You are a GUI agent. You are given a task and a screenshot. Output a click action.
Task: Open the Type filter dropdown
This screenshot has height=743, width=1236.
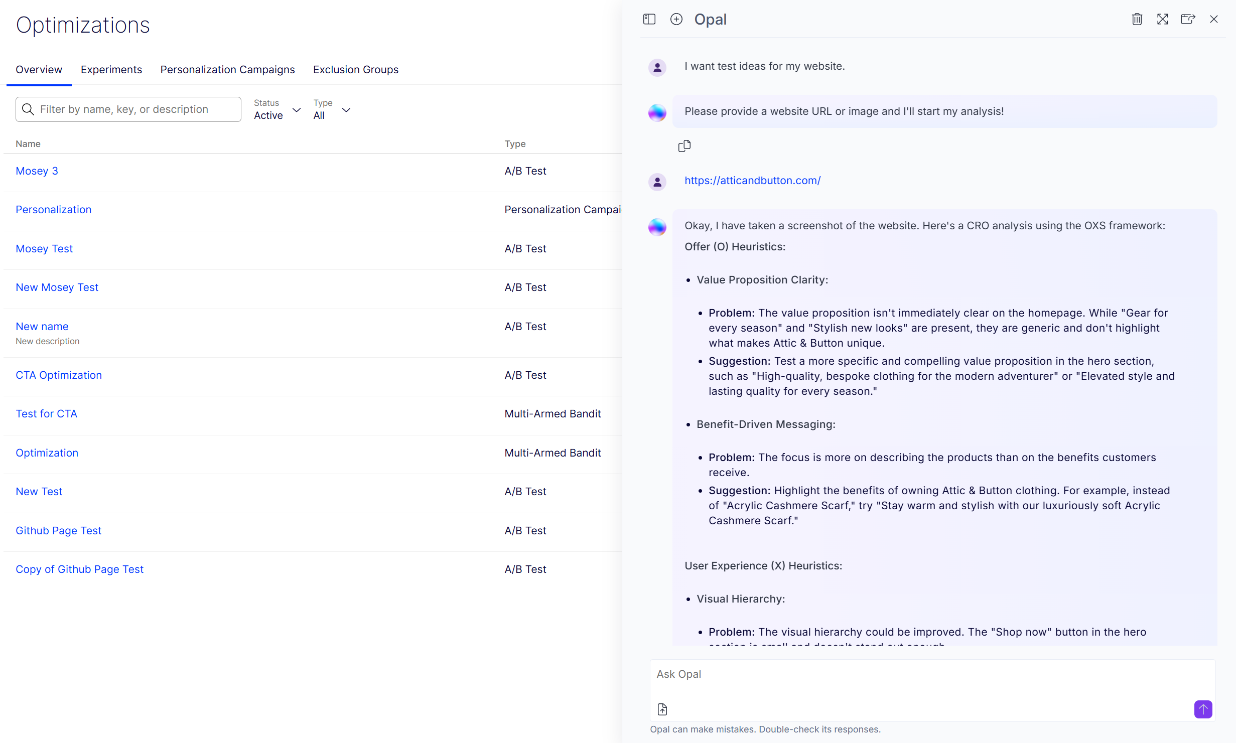(x=346, y=110)
